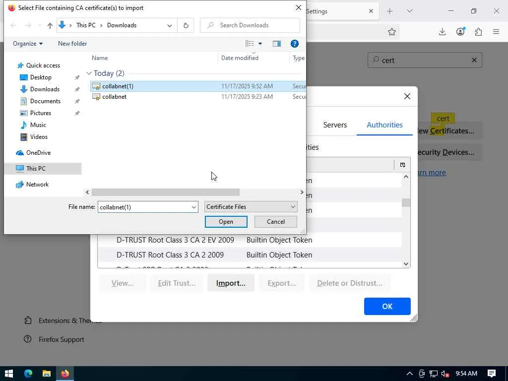Image resolution: width=508 pixels, height=381 pixels.
Task: Click the Downloads breadcrumb segment
Action: 122,25
